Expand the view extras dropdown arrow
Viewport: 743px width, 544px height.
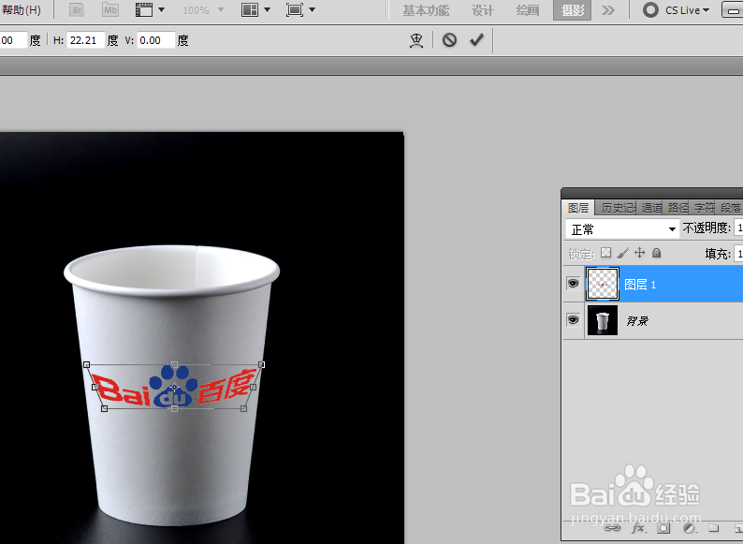click(161, 9)
